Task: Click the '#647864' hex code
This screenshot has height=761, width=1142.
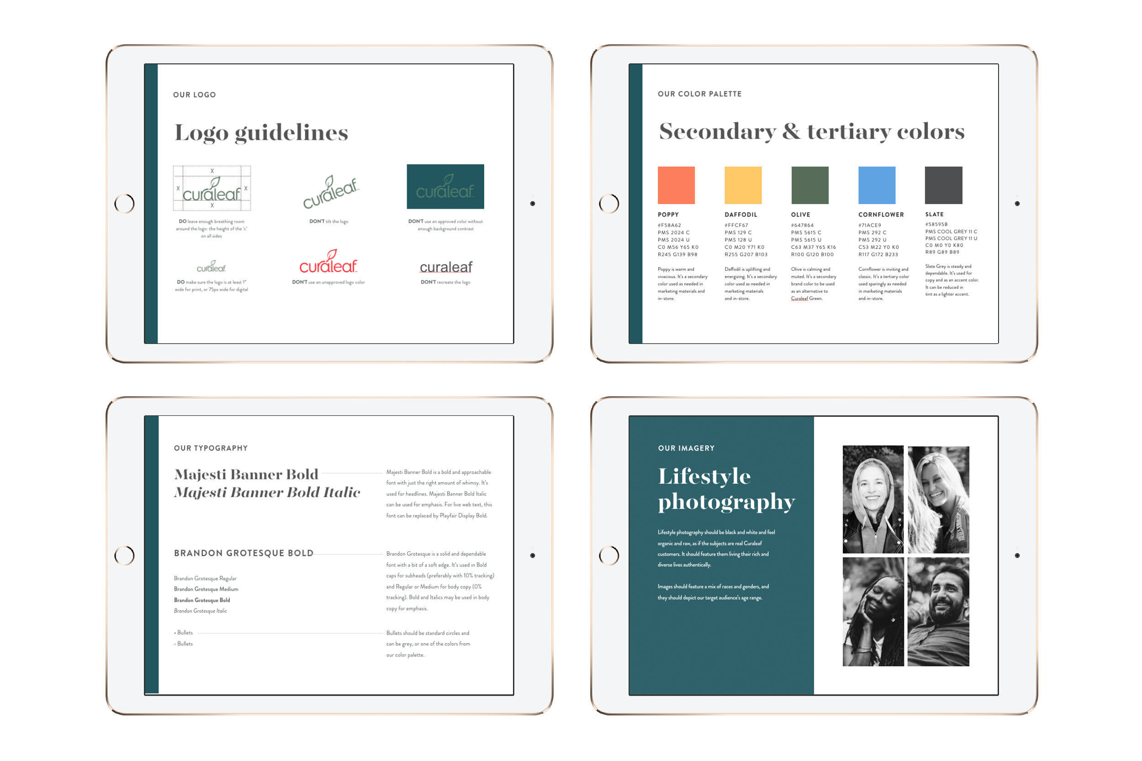Action: pyautogui.click(x=802, y=225)
